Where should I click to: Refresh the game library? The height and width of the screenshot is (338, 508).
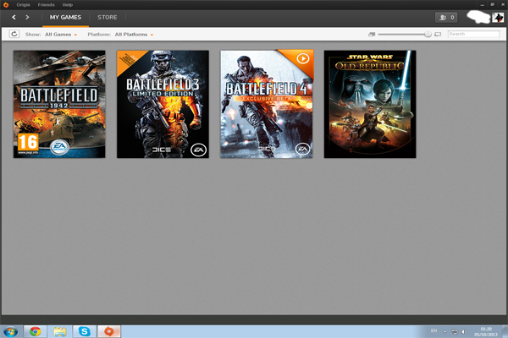[14, 34]
